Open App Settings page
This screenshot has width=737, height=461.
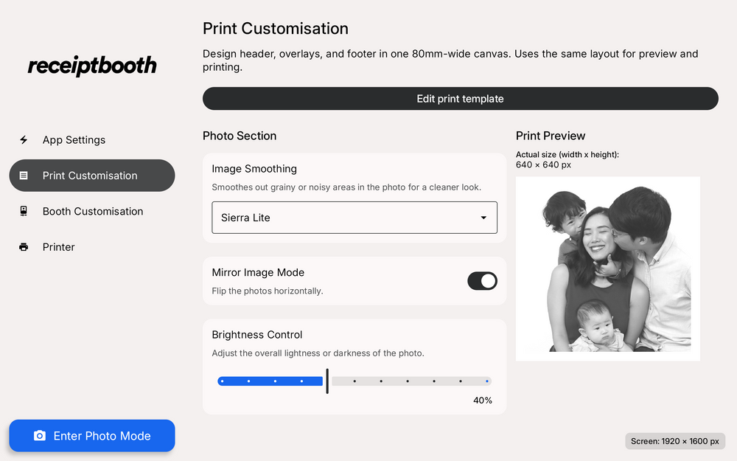point(92,139)
